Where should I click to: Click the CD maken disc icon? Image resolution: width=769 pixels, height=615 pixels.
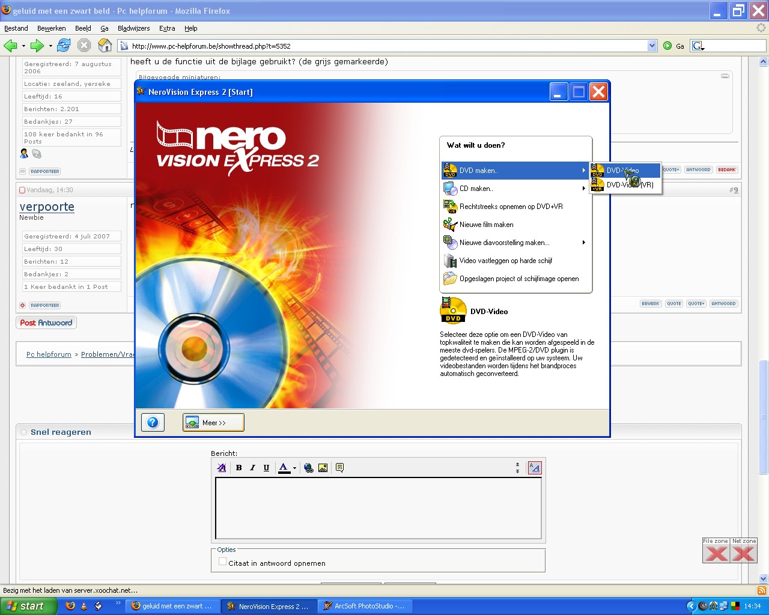pyautogui.click(x=450, y=189)
